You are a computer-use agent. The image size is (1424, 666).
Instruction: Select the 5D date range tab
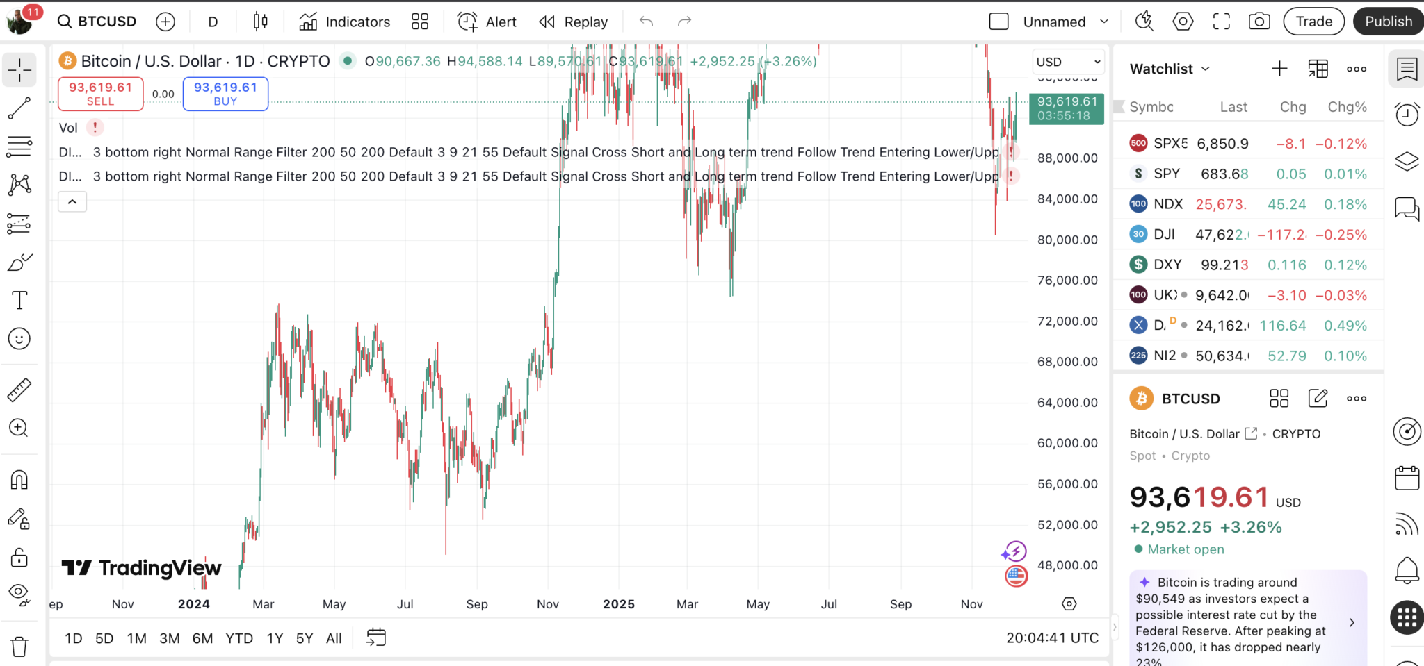104,638
